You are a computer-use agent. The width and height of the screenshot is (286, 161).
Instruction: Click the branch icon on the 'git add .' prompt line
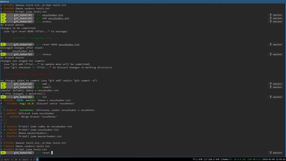pos(271,84)
